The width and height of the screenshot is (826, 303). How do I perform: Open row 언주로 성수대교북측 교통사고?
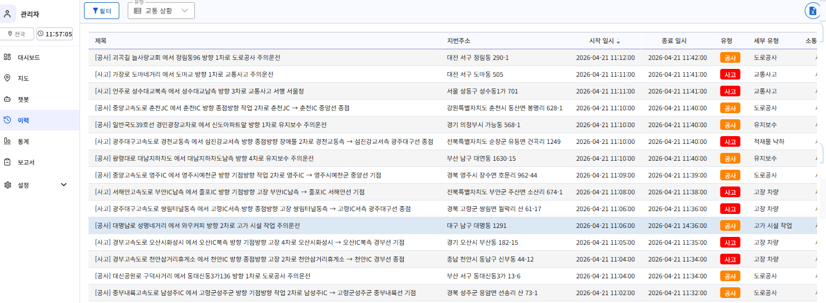pos(452,91)
